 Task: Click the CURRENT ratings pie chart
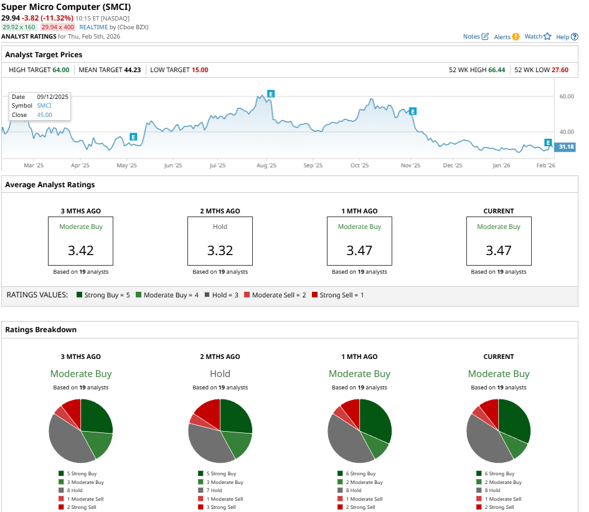point(498,431)
